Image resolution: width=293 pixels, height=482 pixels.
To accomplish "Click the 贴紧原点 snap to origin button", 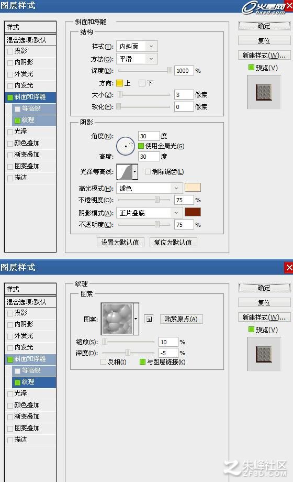I will point(181,319).
